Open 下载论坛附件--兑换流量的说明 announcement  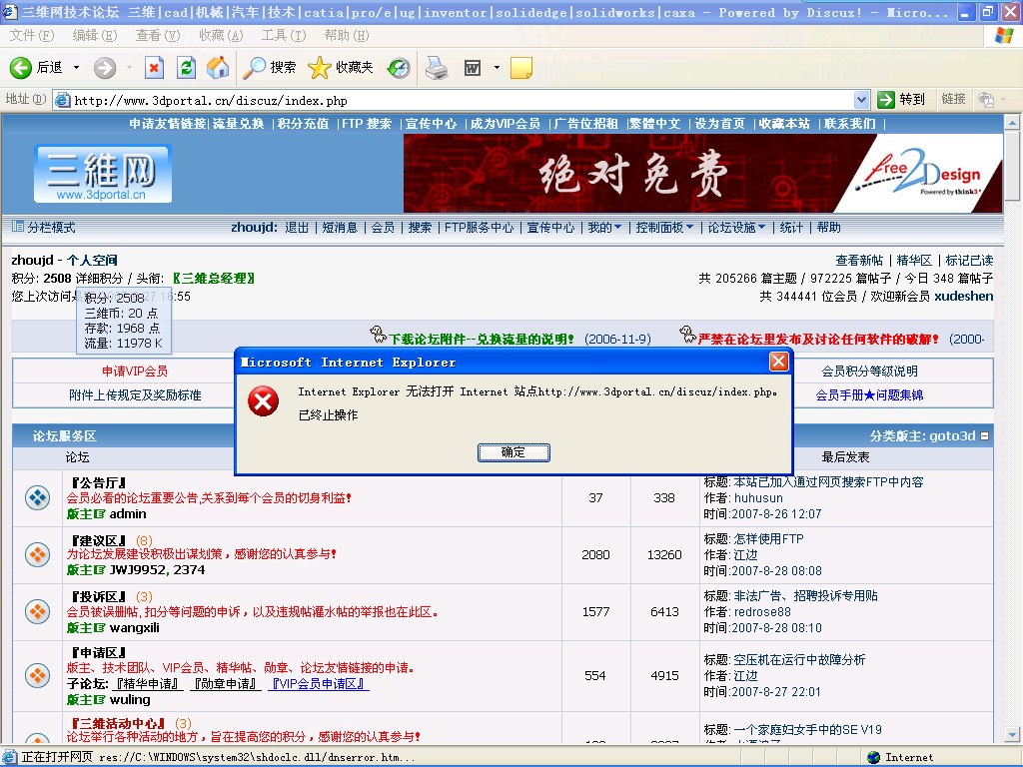click(x=482, y=340)
